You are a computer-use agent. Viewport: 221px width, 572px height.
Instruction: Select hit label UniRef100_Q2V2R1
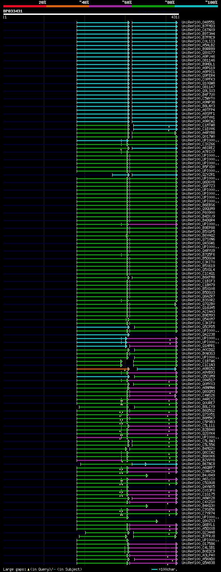[x=198, y=175]
